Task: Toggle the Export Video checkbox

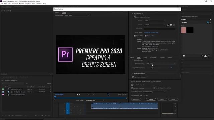Action: 135,36
